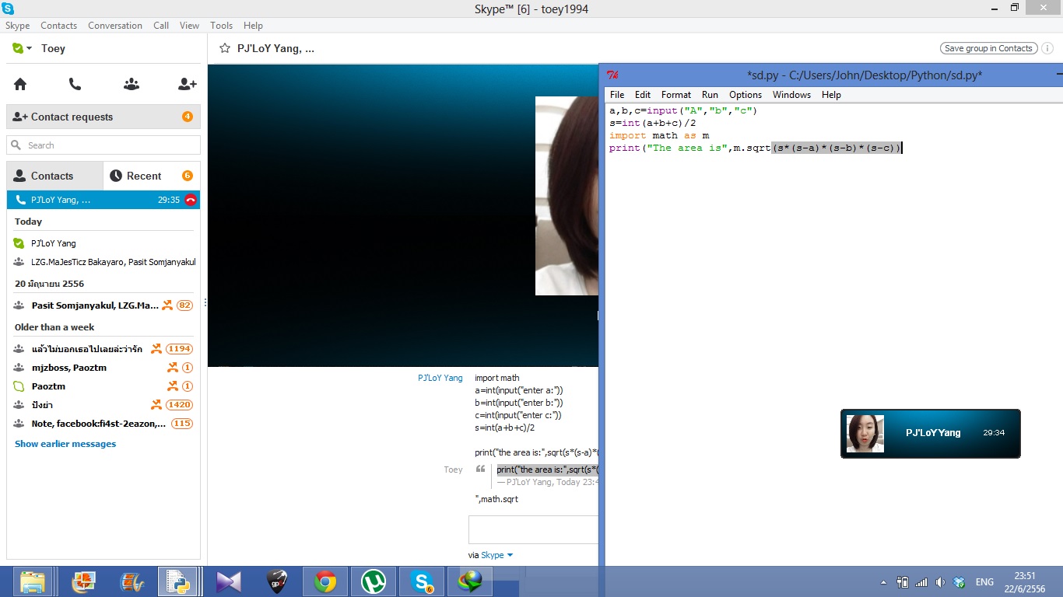Open Google Chrome from the taskbar
The image size is (1063, 597).
325,581
